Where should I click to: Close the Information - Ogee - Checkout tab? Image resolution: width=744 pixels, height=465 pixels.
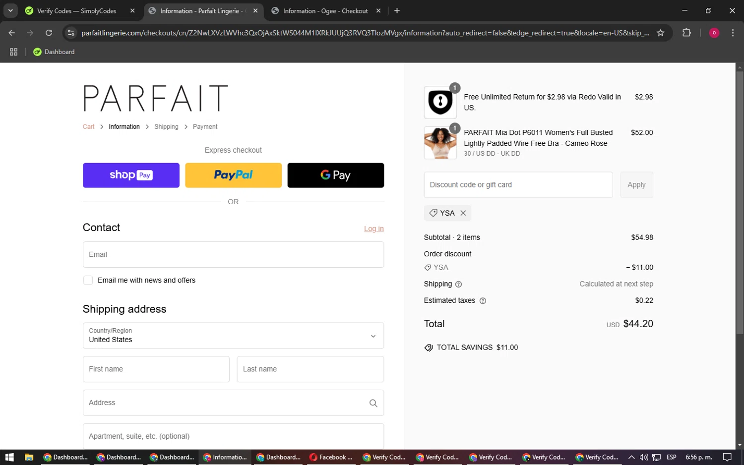click(378, 11)
